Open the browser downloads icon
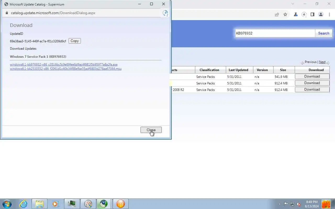 pyautogui.click(x=304, y=15)
